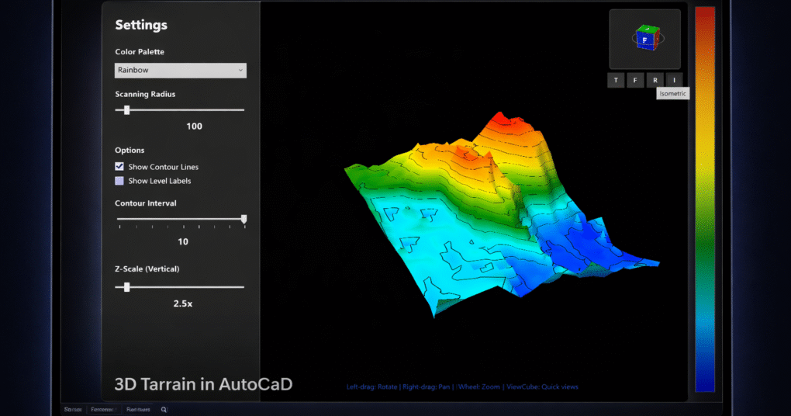791x416 pixels.
Task: Open the third tab in bottom bar
Action: tap(138, 409)
